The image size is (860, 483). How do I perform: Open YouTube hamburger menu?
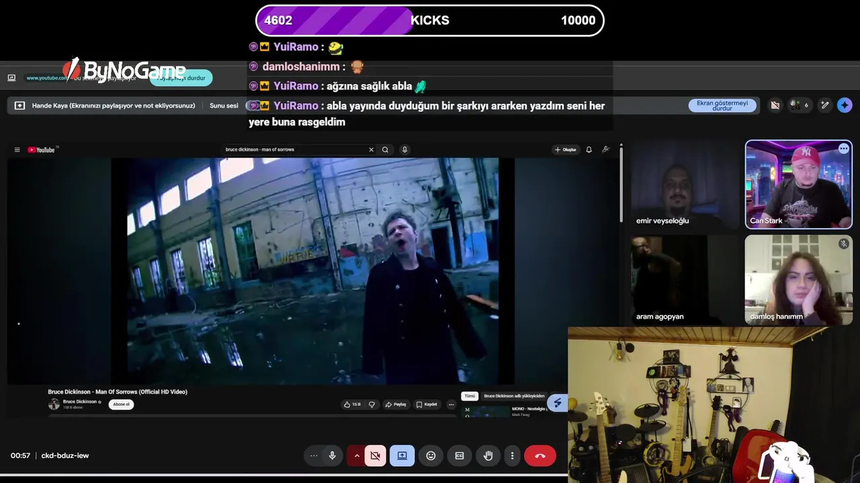point(17,150)
